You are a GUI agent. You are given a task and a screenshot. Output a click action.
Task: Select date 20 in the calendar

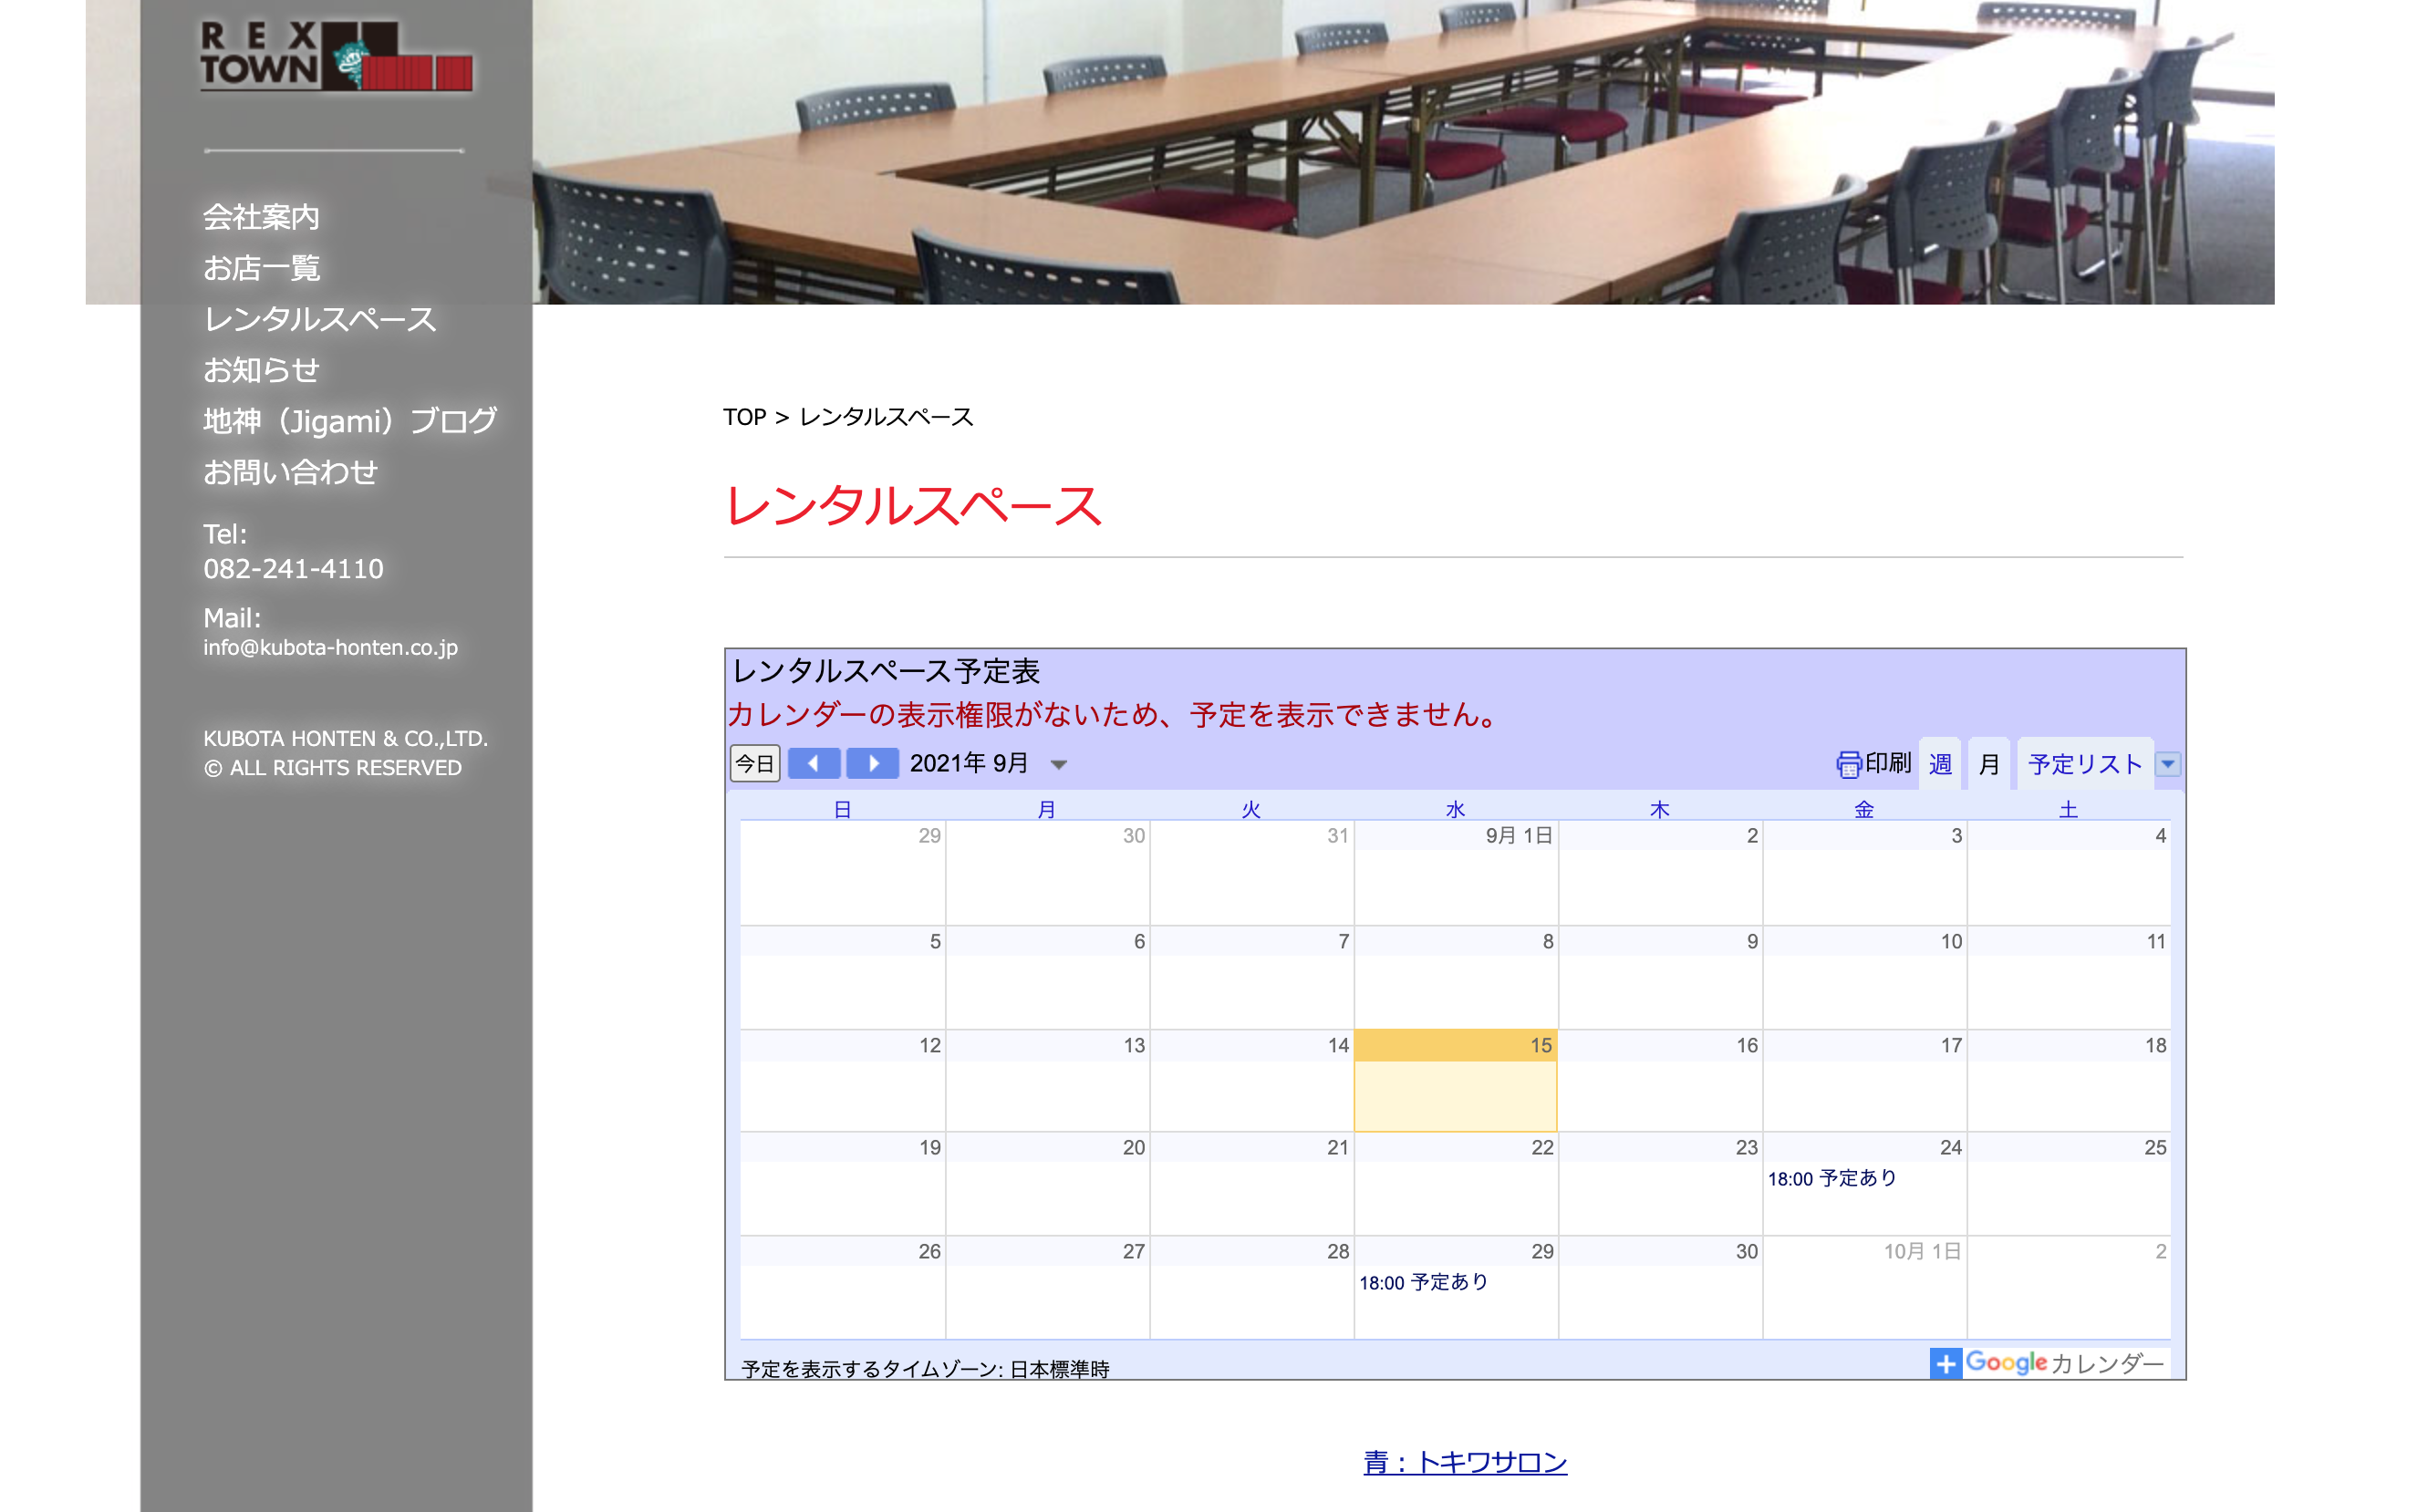coord(1133,1147)
